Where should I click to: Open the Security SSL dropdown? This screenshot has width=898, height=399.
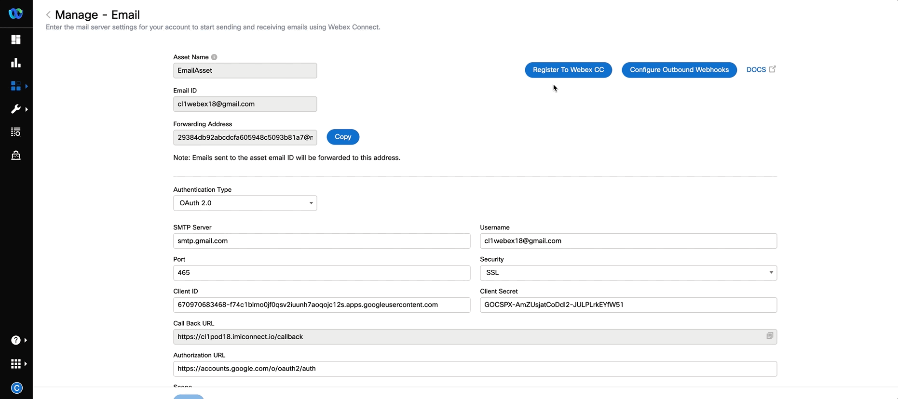pos(628,273)
